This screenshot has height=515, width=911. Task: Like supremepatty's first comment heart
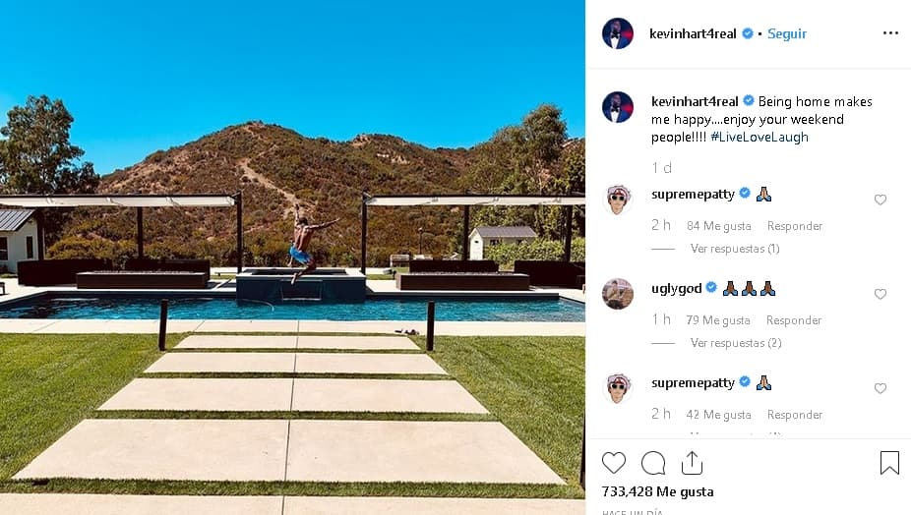point(881,200)
